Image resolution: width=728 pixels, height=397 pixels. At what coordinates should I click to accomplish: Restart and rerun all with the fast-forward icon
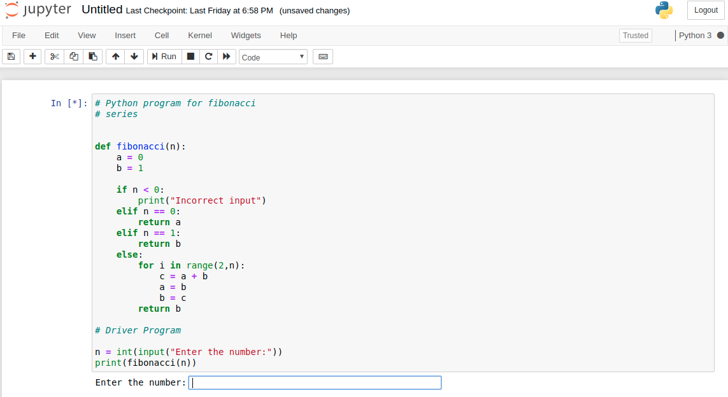tap(227, 57)
